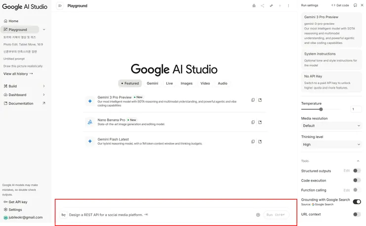The width and height of the screenshot is (366, 226).
Task: Click the add media plus circle icon
Action: pyautogui.click(x=258, y=215)
